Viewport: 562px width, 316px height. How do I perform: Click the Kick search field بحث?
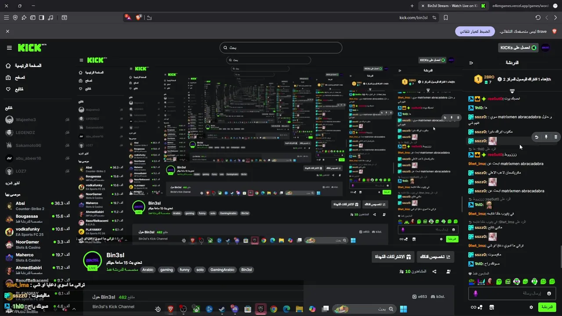(281, 47)
